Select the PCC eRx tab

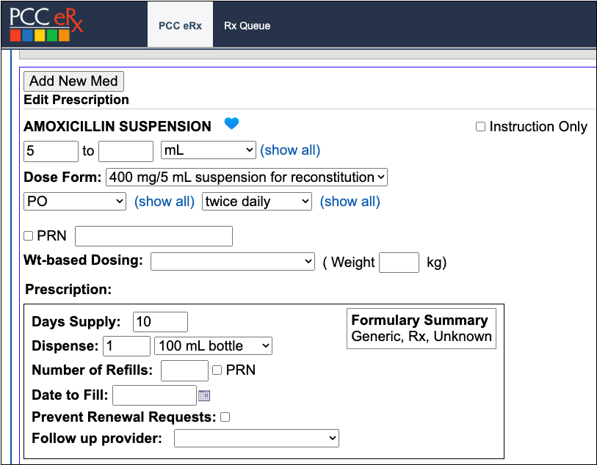click(180, 26)
